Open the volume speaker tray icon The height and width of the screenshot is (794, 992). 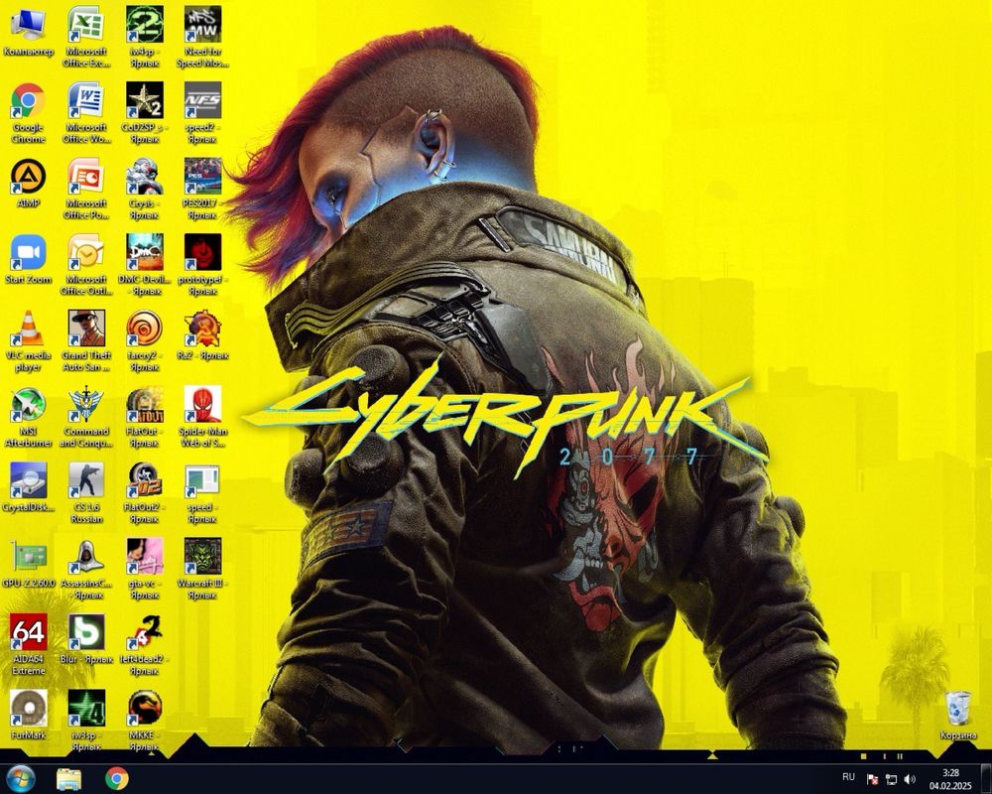click(910, 779)
